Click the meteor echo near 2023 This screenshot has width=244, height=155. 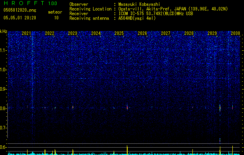pyautogui.click(x=73, y=107)
